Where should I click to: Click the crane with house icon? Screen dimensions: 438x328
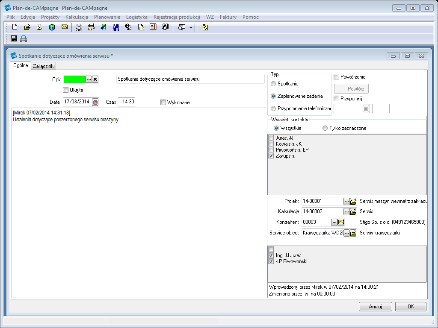coord(91,27)
